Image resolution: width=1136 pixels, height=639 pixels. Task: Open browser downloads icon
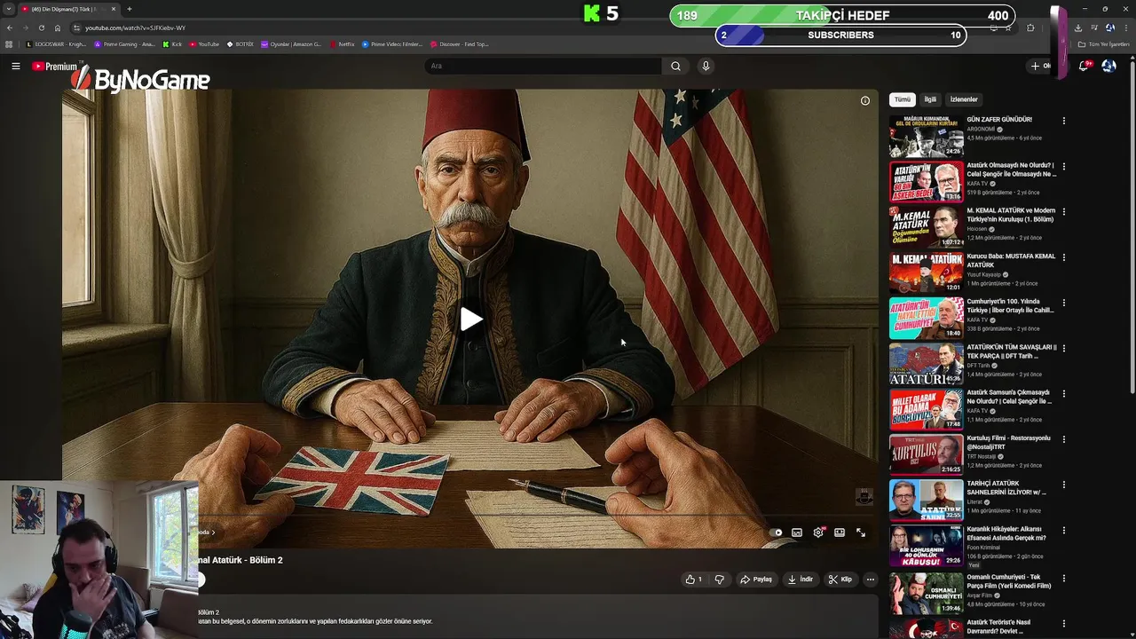(x=1077, y=28)
